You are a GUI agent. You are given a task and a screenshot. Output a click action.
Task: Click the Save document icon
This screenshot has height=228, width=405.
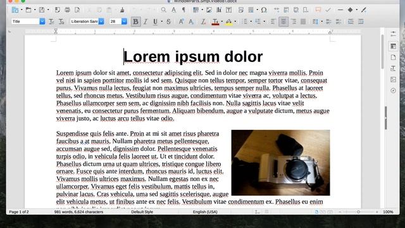pyautogui.click(x=42, y=10)
